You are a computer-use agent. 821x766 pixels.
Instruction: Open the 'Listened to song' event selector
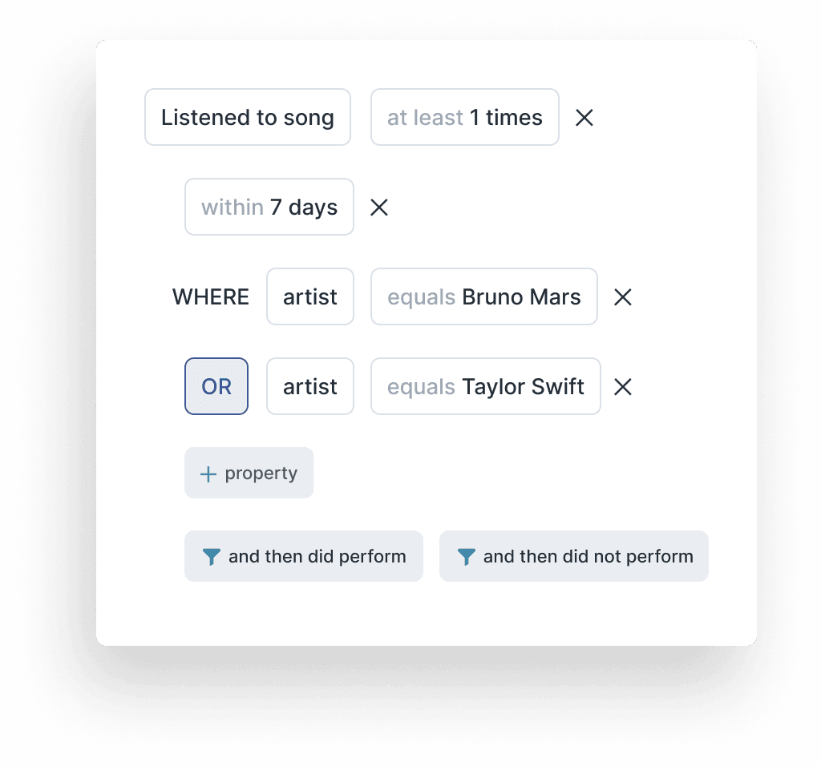coord(247,118)
